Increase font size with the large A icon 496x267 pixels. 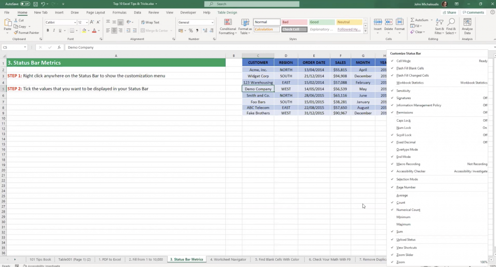coord(92,22)
